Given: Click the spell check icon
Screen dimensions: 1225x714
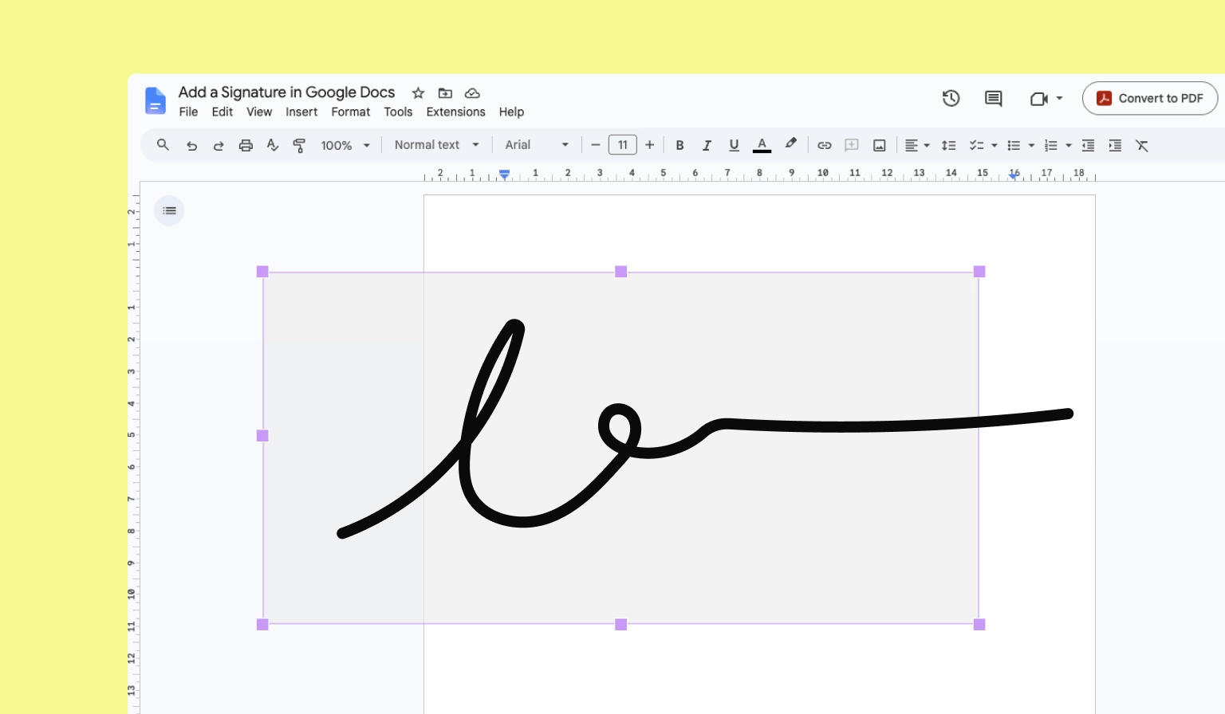Looking at the screenshot, I should point(273,145).
